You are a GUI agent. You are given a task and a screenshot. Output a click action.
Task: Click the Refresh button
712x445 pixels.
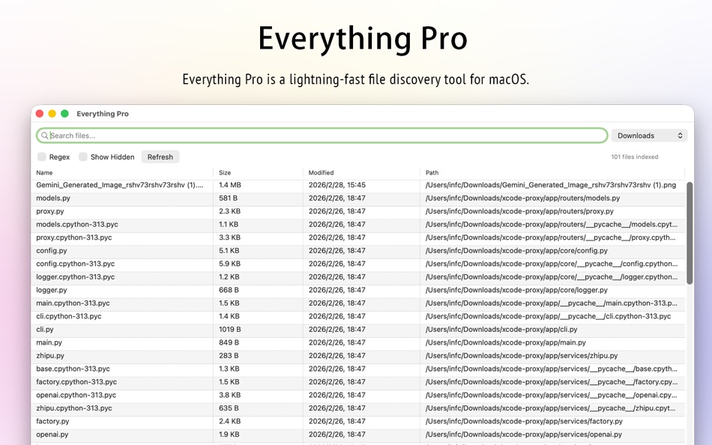[x=160, y=157]
